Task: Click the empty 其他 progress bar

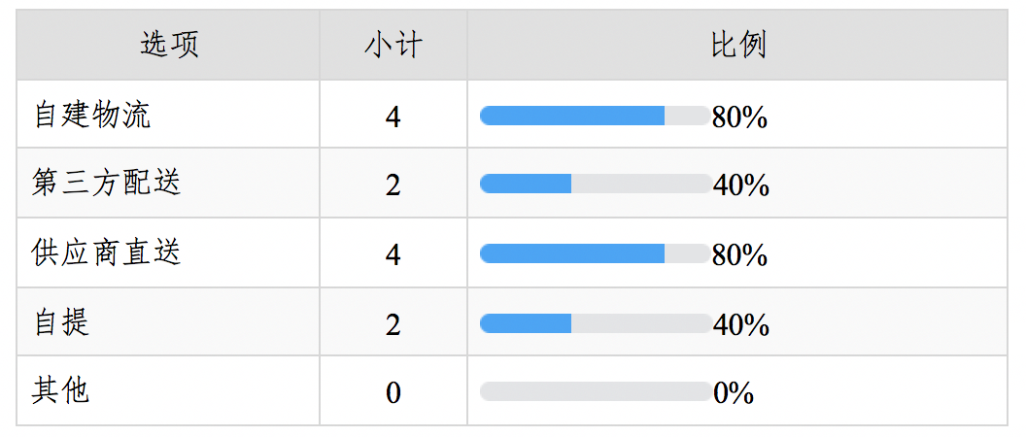Action: [x=596, y=391]
